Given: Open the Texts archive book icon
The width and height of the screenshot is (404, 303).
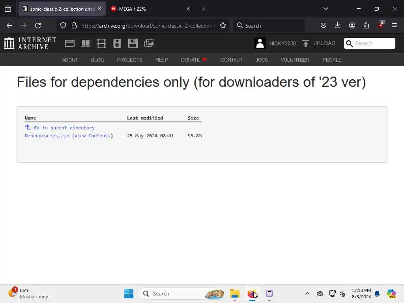Looking at the screenshot, I should pos(86,43).
